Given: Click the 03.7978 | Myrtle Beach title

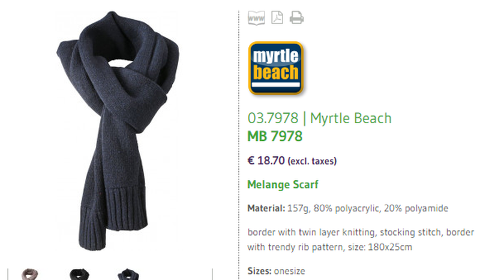Looking at the screenshot, I should [319, 118].
